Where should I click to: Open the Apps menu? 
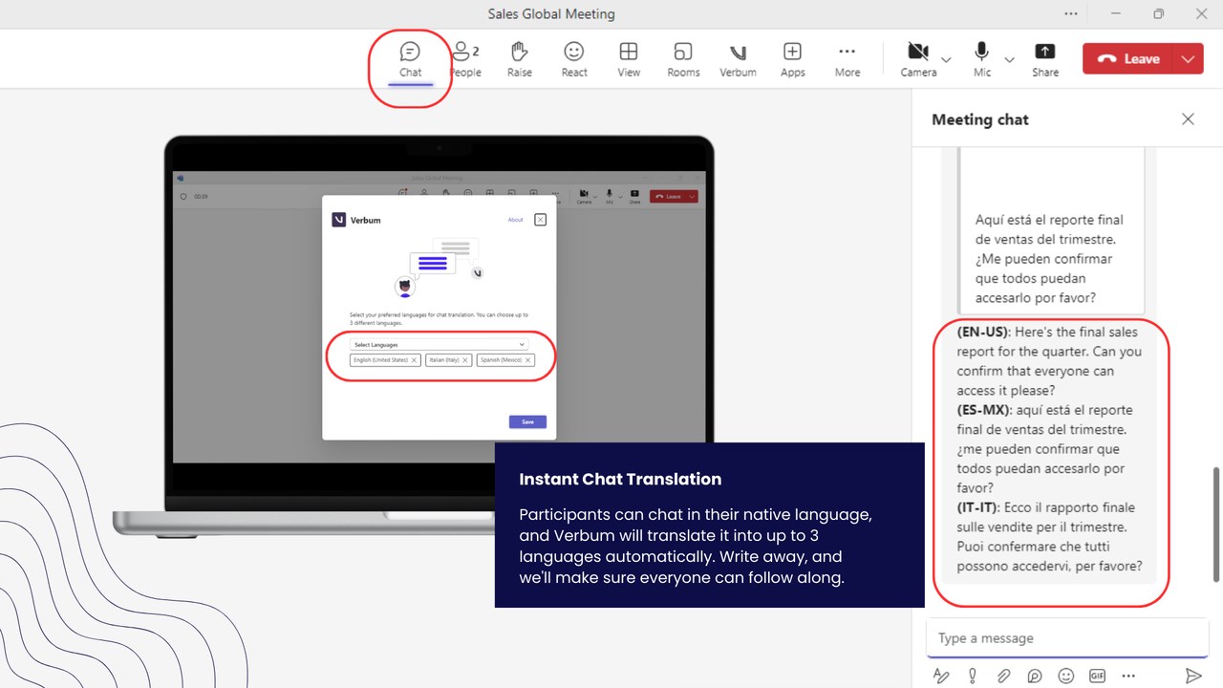tap(793, 58)
